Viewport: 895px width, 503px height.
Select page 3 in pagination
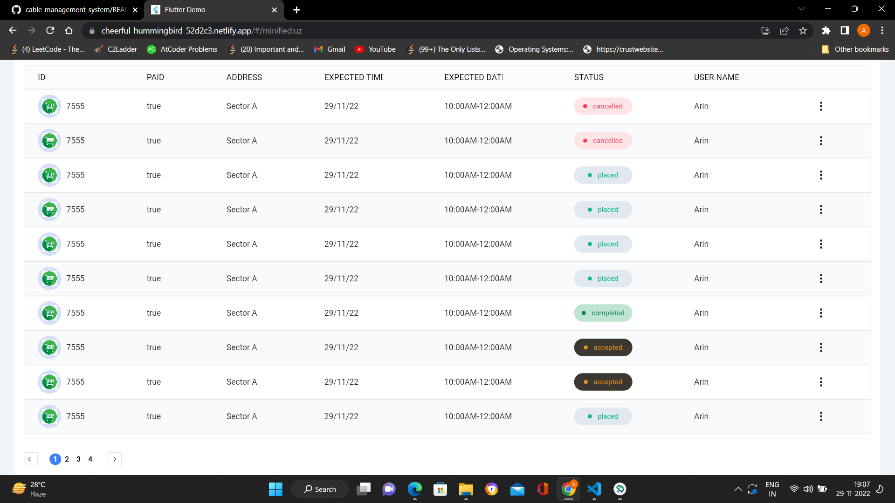78,459
